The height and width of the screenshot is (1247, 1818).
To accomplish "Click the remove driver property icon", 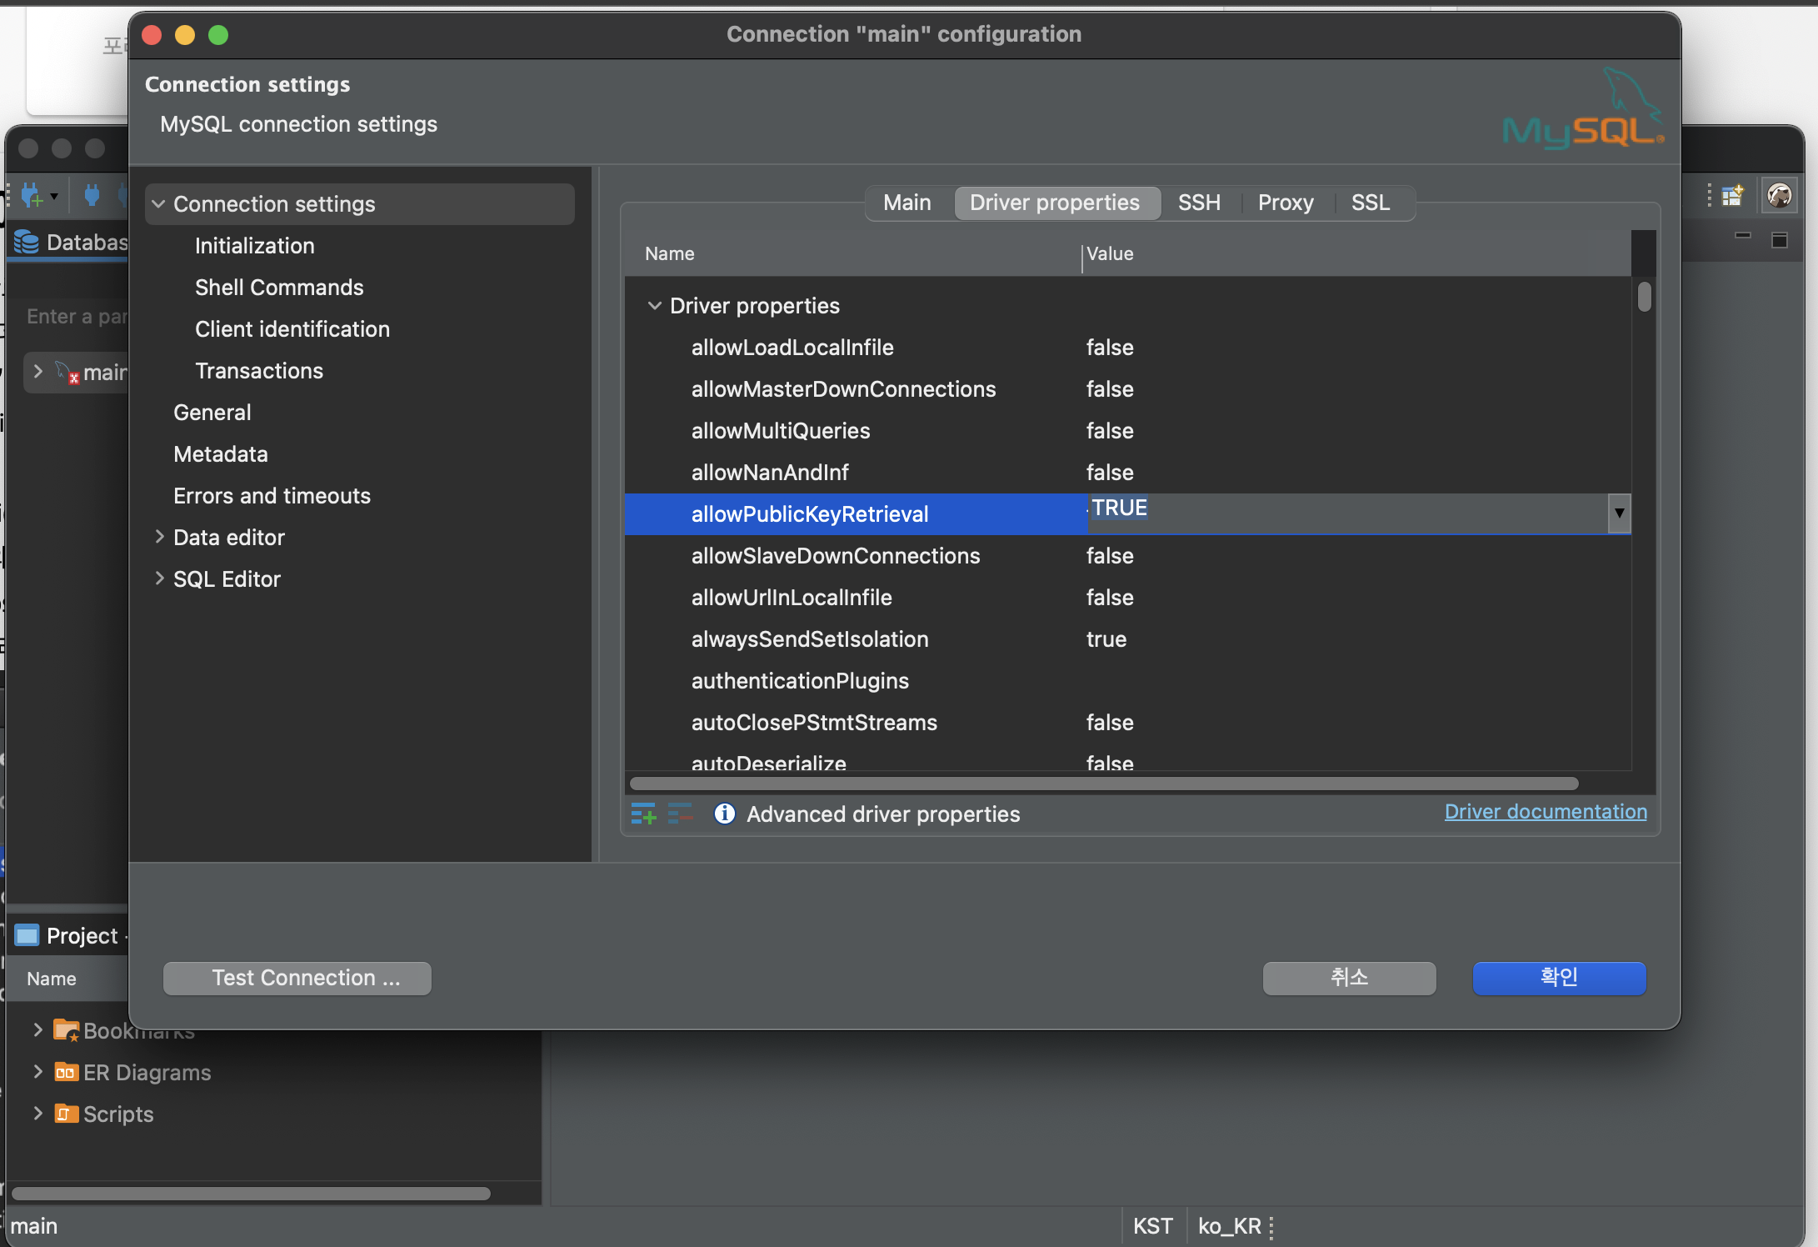I will click(x=680, y=814).
